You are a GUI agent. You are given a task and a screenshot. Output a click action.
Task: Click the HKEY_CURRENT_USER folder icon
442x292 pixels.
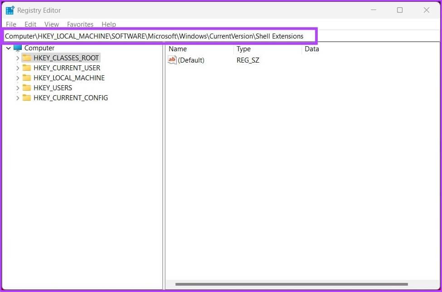pyautogui.click(x=27, y=68)
